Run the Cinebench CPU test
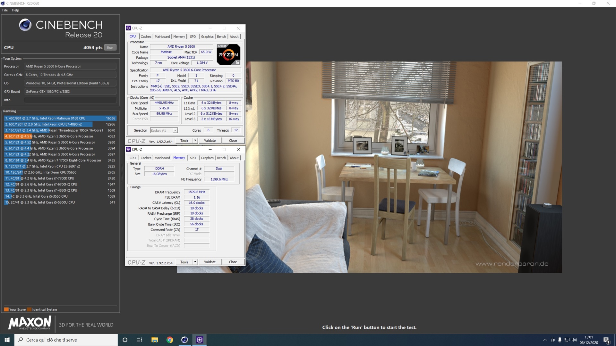Viewport: 616px width, 346px height. pyautogui.click(x=110, y=47)
